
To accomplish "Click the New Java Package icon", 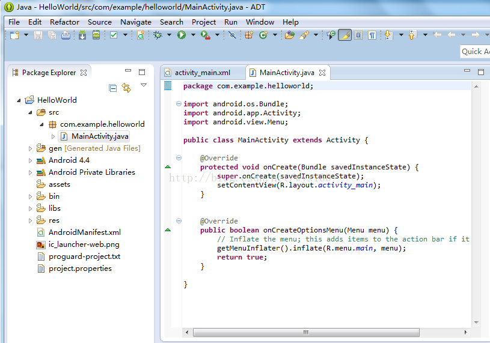I will [x=249, y=35].
